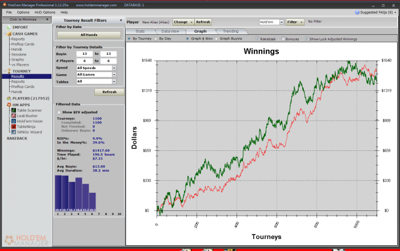Click the Buyin minimum input field
400x251 pixels.
click(85, 54)
